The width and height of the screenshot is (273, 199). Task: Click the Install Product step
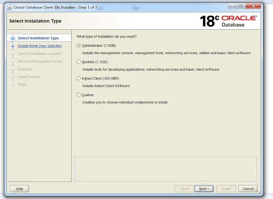click(29, 77)
